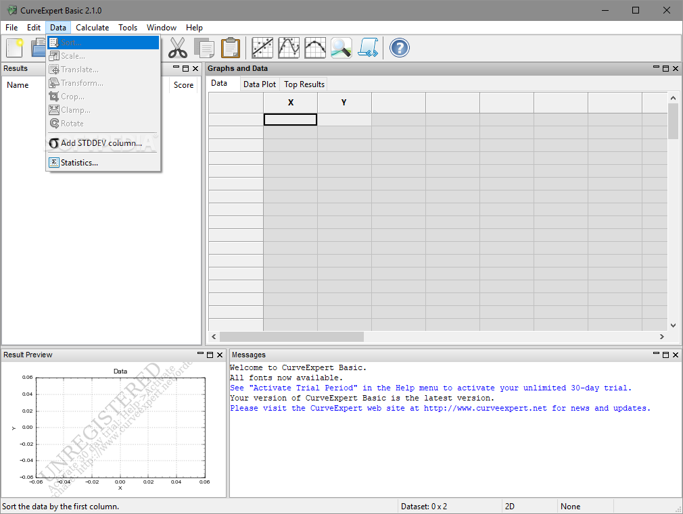
Task: Maximize the Results panel
Action: pos(185,68)
